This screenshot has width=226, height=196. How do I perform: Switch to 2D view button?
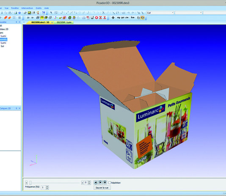(28, 18)
